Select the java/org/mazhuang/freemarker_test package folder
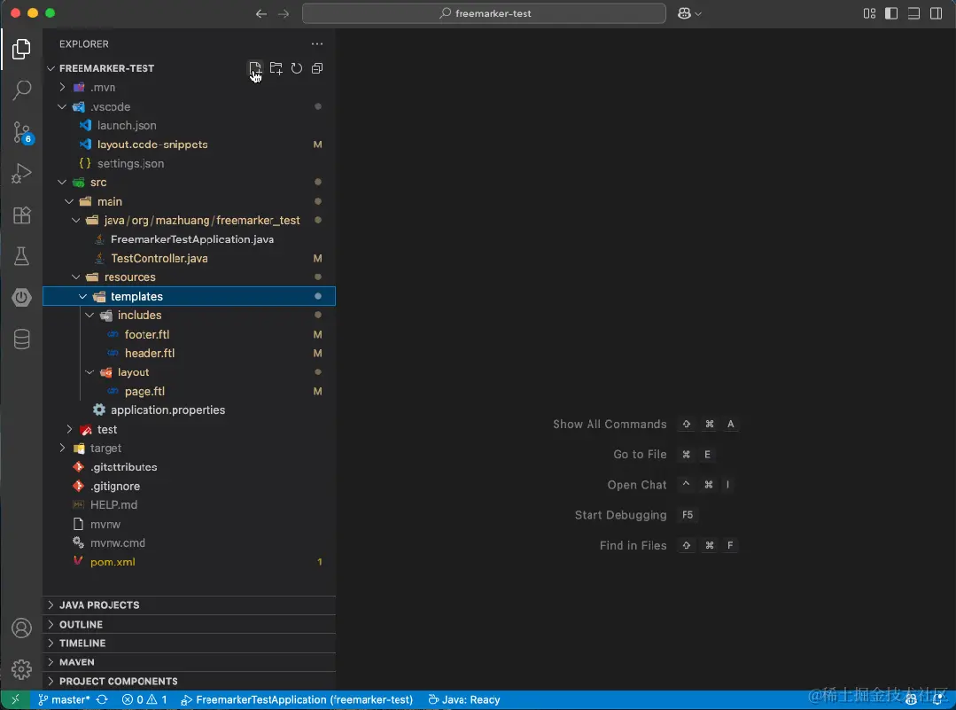 coord(189,220)
